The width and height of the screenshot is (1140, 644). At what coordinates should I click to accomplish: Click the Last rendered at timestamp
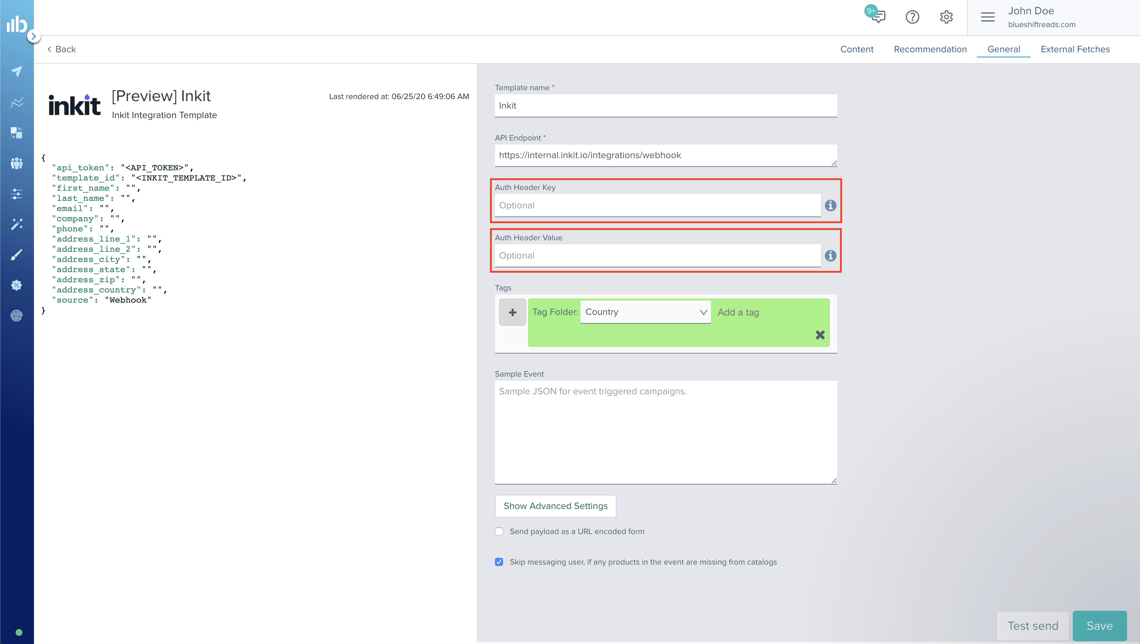point(399,96)
